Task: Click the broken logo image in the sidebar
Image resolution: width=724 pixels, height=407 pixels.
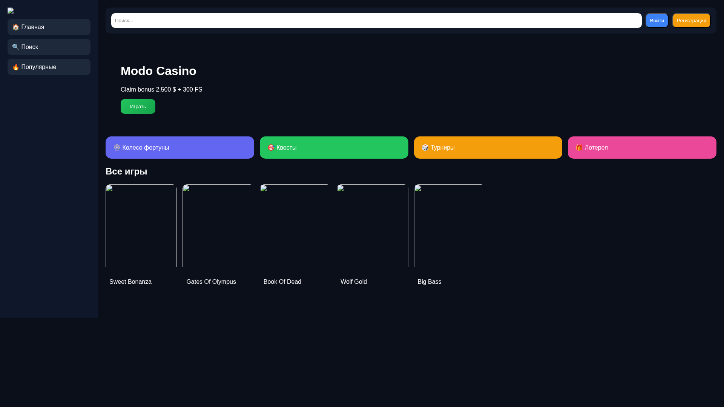Action: [11, 11]
